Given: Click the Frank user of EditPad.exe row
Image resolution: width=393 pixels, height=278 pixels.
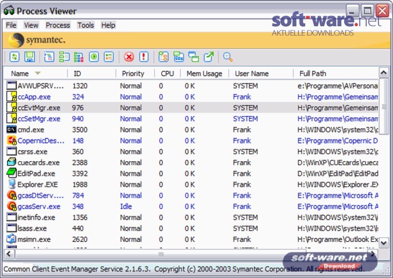Looking at the screenshot, I should [x=242, y=173].
